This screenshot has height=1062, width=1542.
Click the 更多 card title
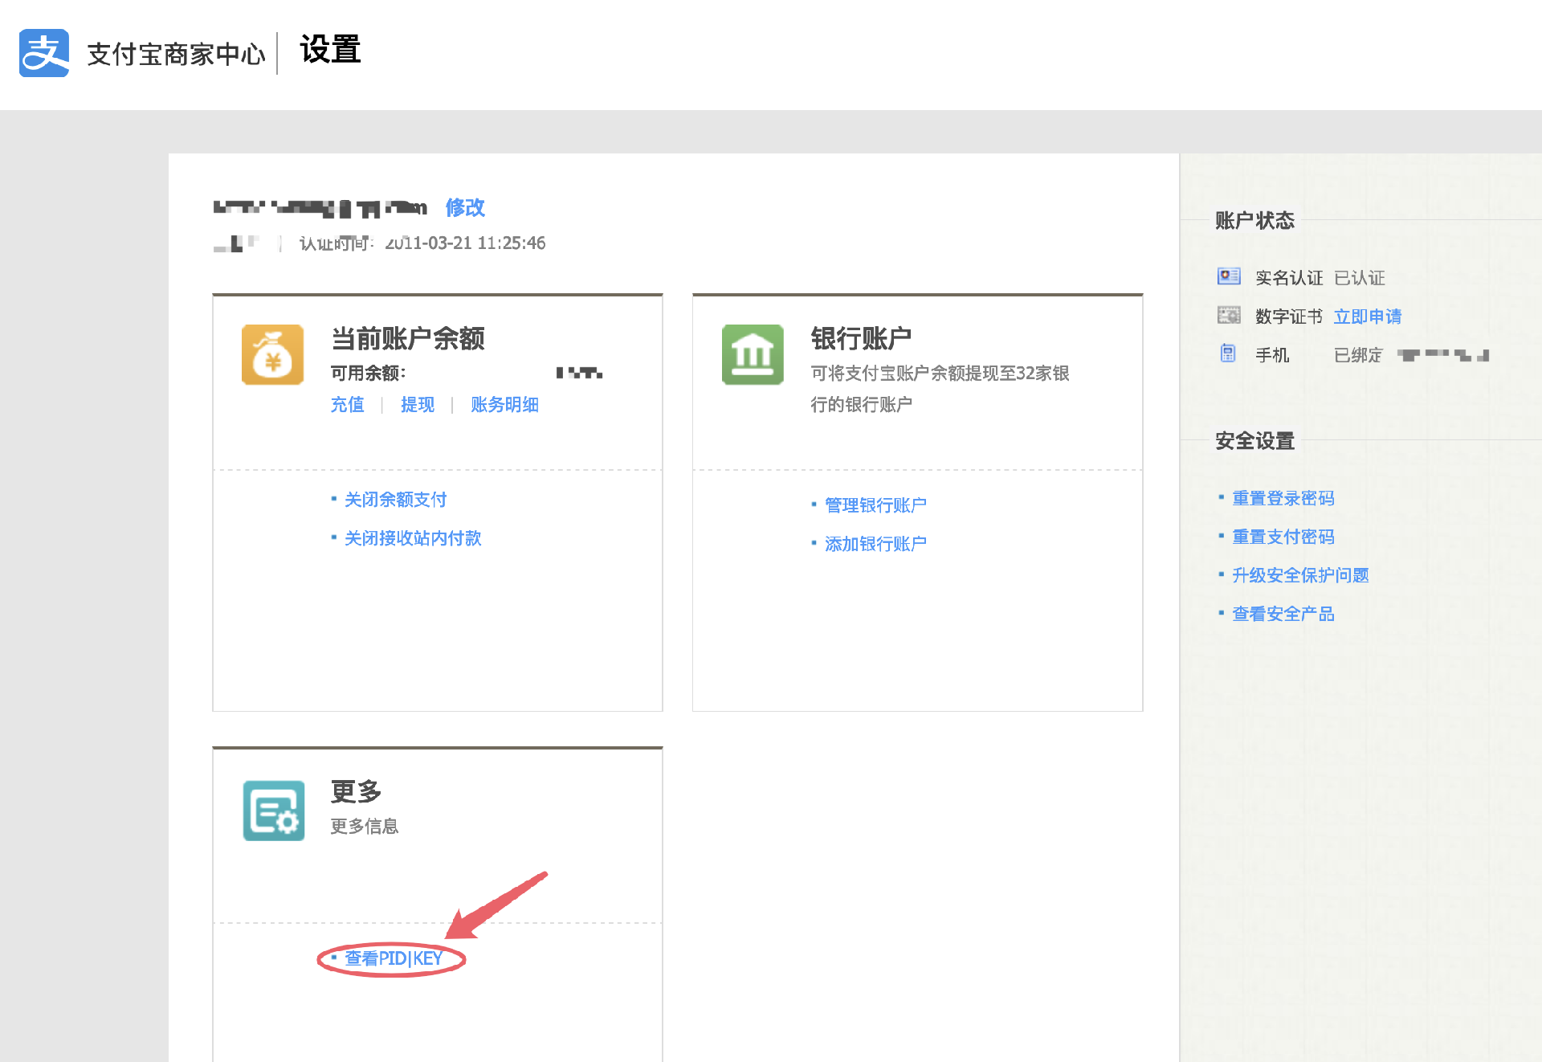click(356, 791)
